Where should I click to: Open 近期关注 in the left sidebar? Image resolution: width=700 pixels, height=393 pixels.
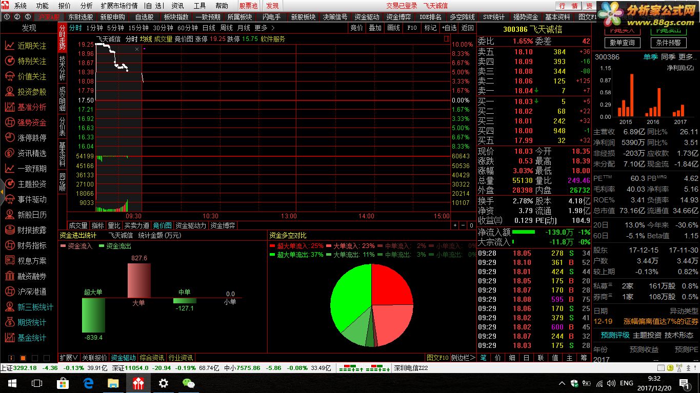coord(26,46)
